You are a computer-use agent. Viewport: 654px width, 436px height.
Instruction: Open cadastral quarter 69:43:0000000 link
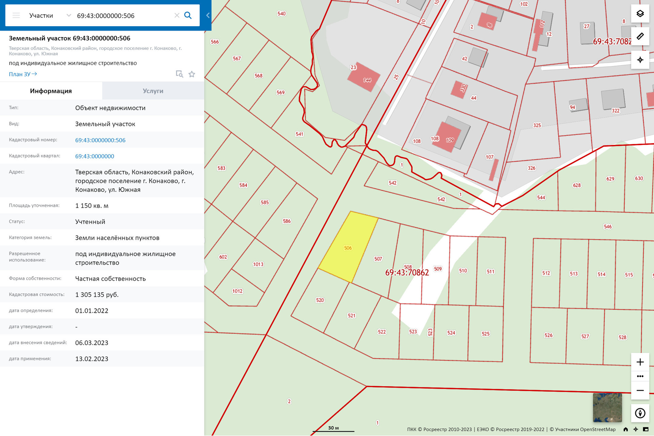[95, 156]
